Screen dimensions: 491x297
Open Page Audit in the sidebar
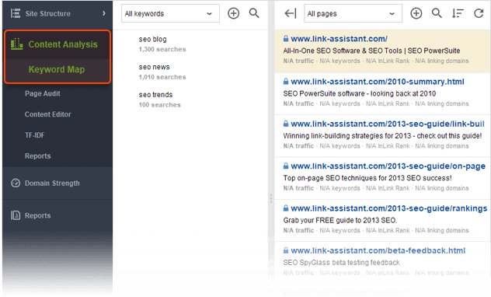coord(43,93)
